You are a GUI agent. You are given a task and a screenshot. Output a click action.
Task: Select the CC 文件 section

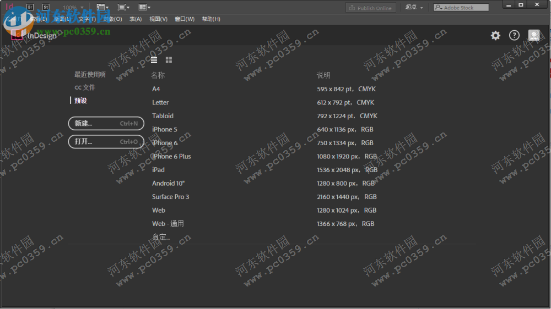point(85,87)
